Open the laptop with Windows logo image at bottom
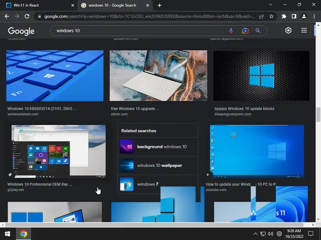The width and height of the screenshot is (321, 240). [55, 212]
